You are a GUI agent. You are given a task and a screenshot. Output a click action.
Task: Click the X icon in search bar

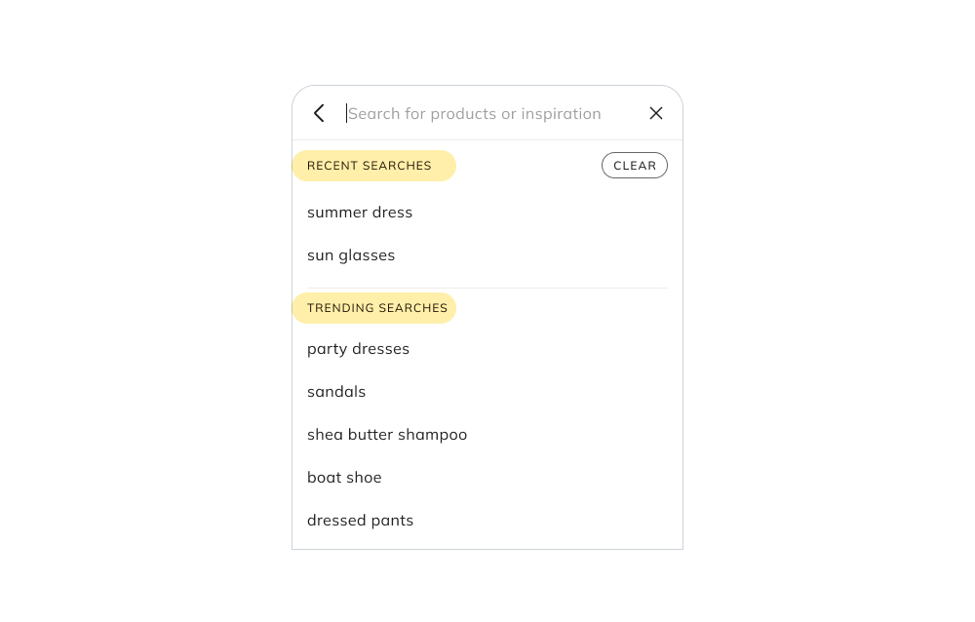pos(656,114)
